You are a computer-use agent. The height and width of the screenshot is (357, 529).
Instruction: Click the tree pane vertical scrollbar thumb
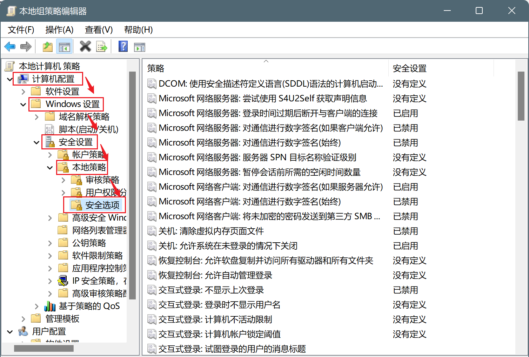coord(132,186)
